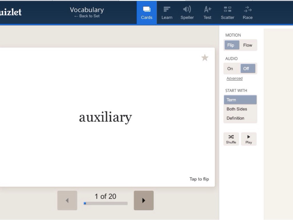293x220 pixels.
Task: Open the Cards study mode
Action: coord(146,13)
